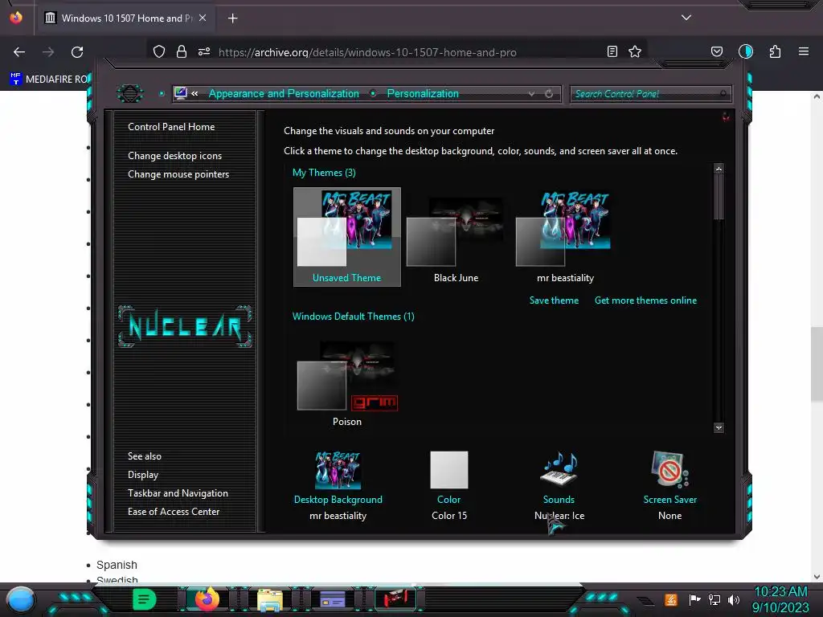The image size is (823, 617).
Task: Click the URL address field
Action: click(x=367, y=52)
